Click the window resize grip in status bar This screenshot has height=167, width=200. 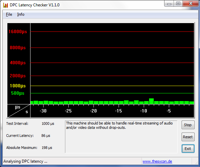coord(196,162)
